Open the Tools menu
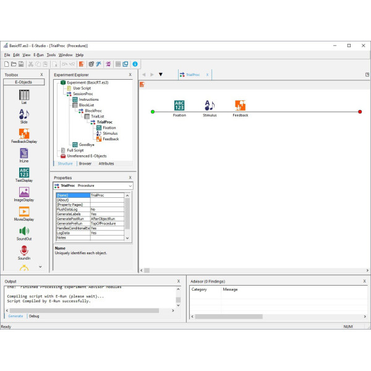 (x=51, y=55)
